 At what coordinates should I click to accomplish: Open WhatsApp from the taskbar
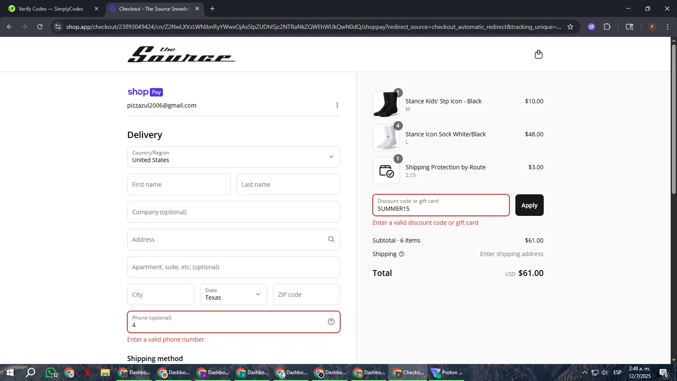coord(51,372)
